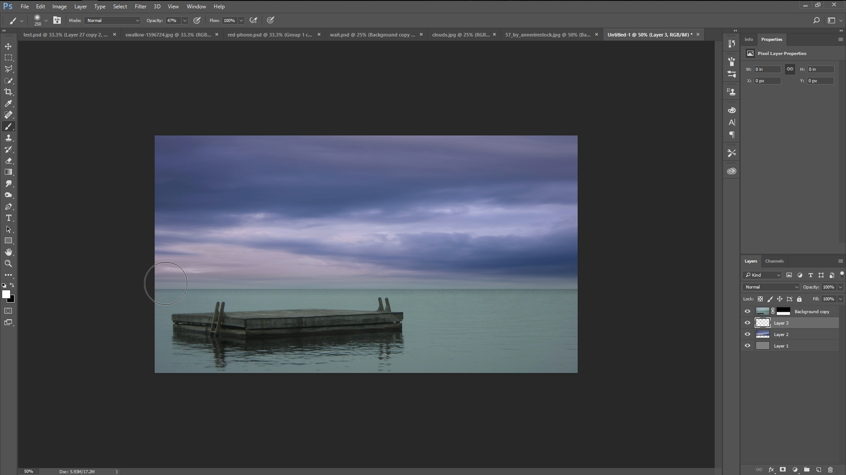
Task: Add a layer style (fx)
Action: coord(771,470)
